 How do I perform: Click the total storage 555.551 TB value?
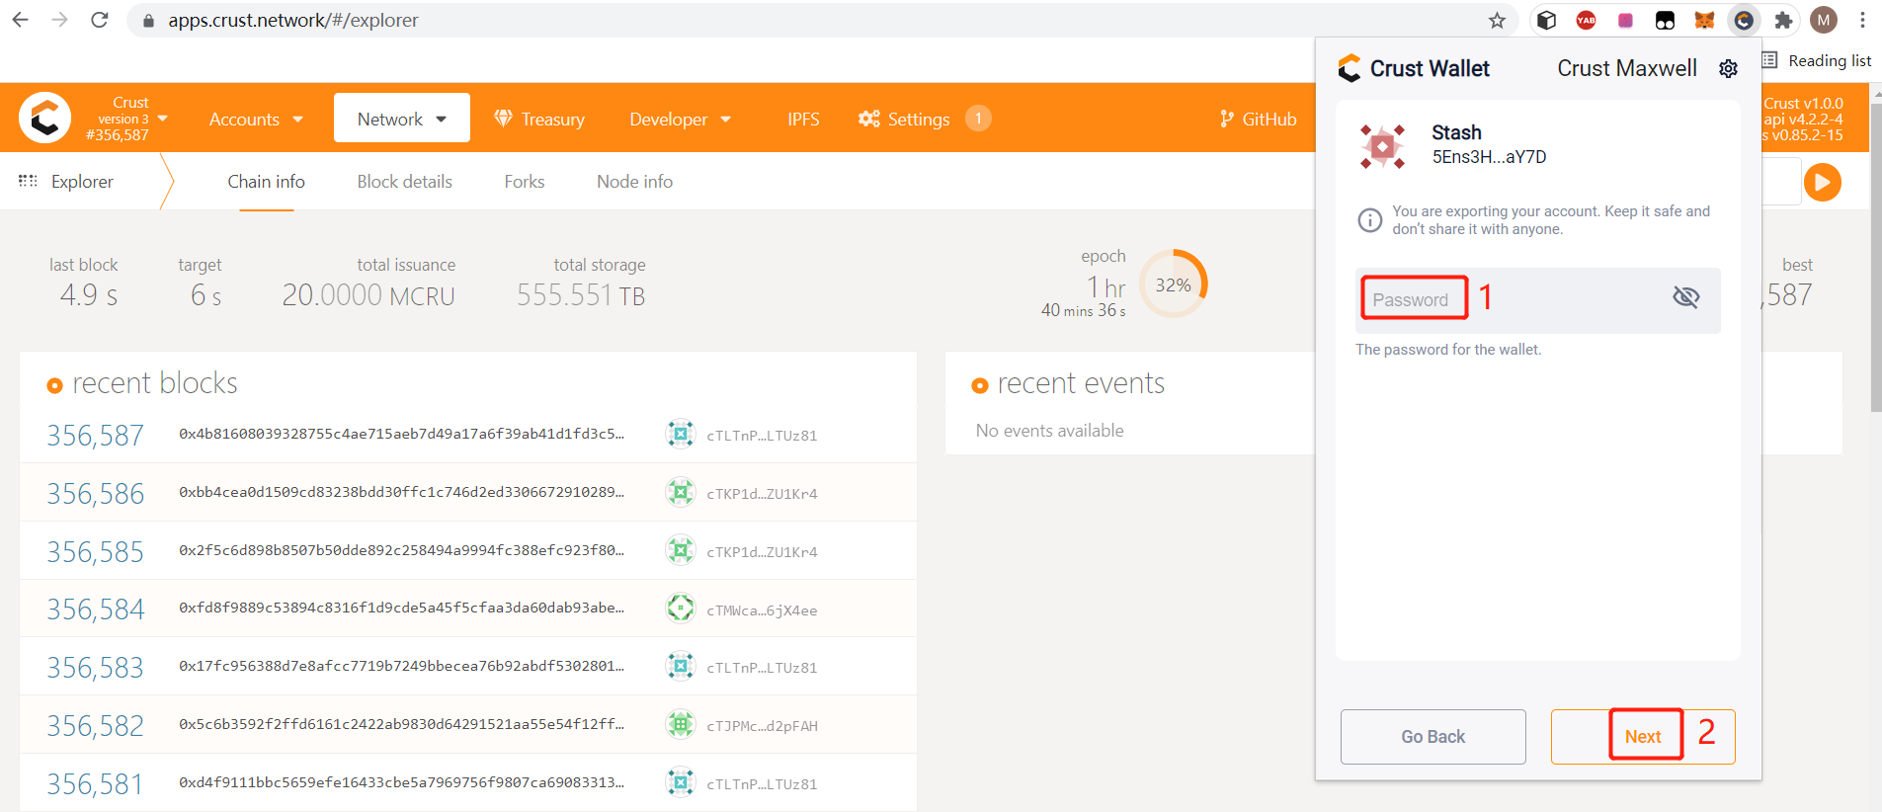[581, 295]
